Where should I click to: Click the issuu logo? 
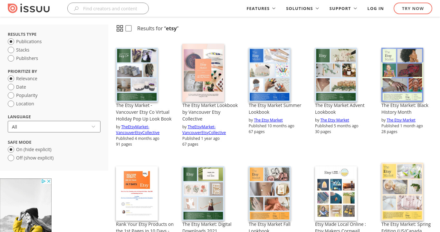click(x=29, y=8)
